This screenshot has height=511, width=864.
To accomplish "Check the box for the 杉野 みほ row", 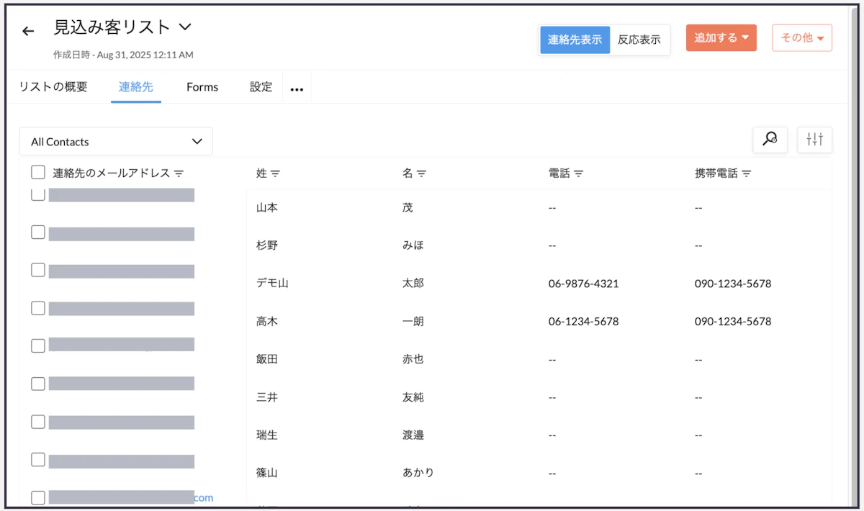I will click(x=38, y=232).
